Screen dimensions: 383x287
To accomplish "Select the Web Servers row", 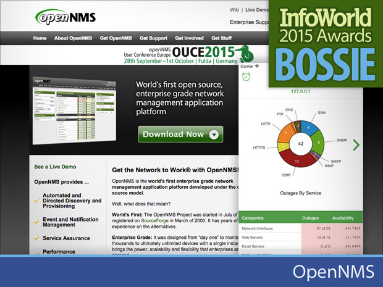I will tap(300, 237).
